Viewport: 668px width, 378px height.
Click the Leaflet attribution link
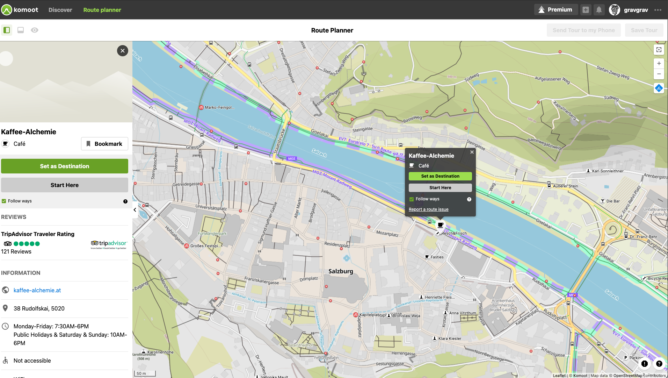[559, 376]
